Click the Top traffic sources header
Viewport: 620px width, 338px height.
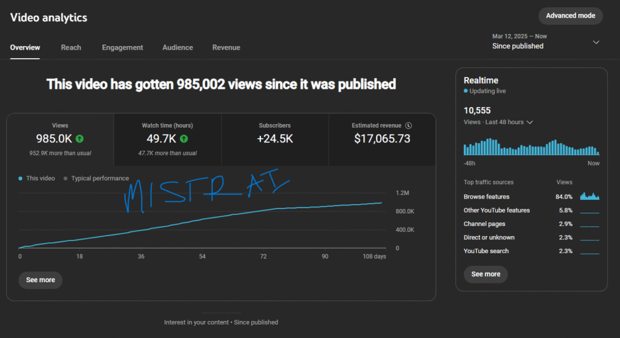click(489, 182)
